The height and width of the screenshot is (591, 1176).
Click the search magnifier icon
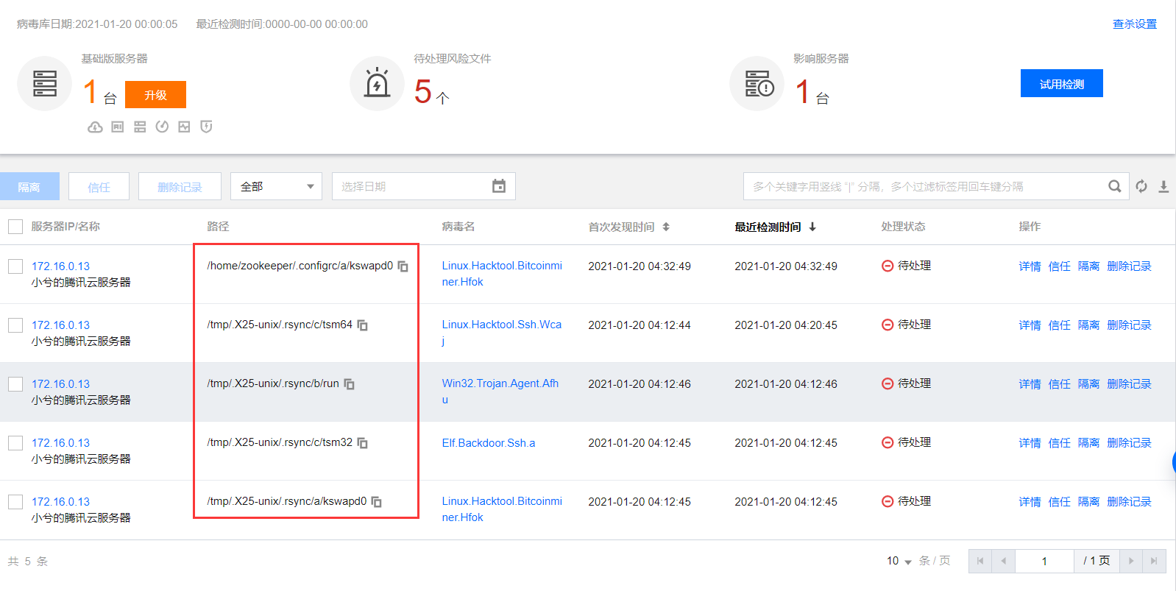1115,186
